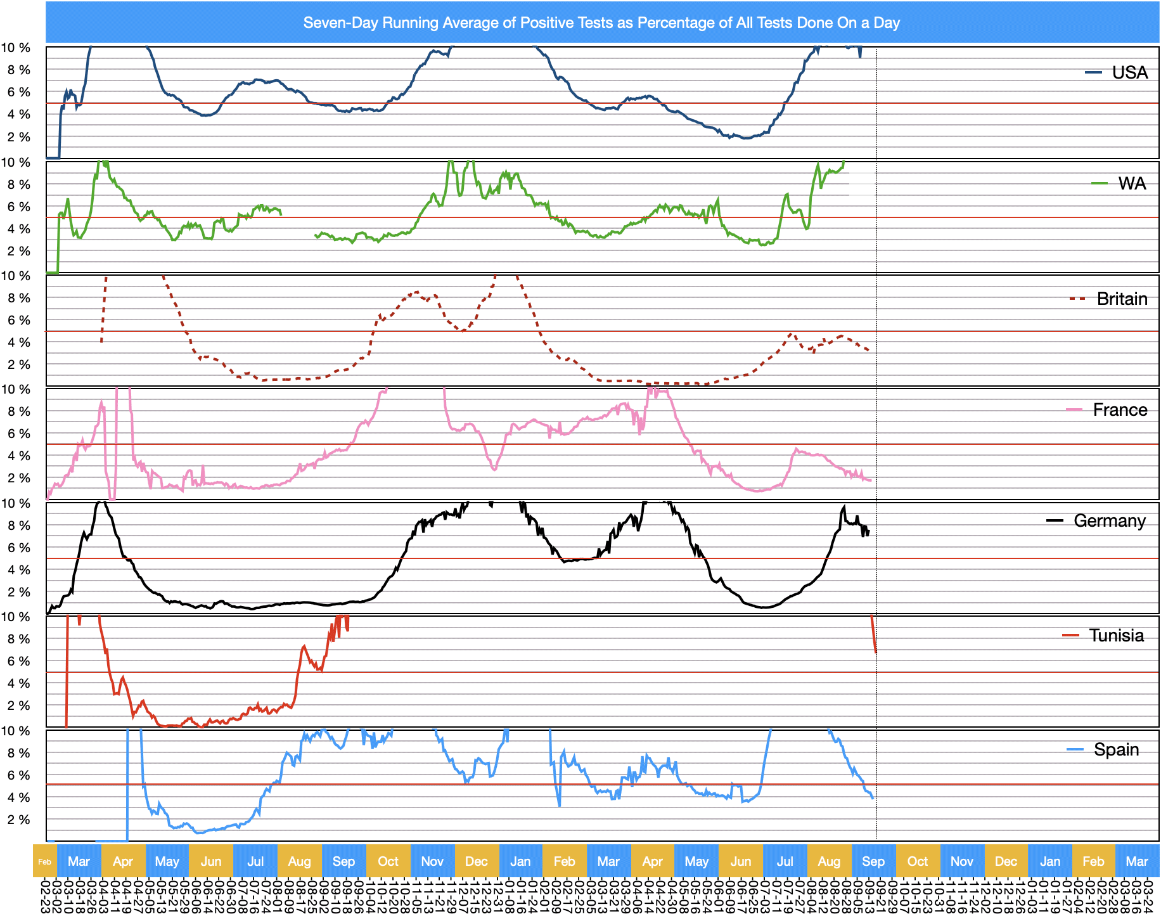Select the WA legend label
This screenshot has width=1161, height=914.
coord(1132,184)
